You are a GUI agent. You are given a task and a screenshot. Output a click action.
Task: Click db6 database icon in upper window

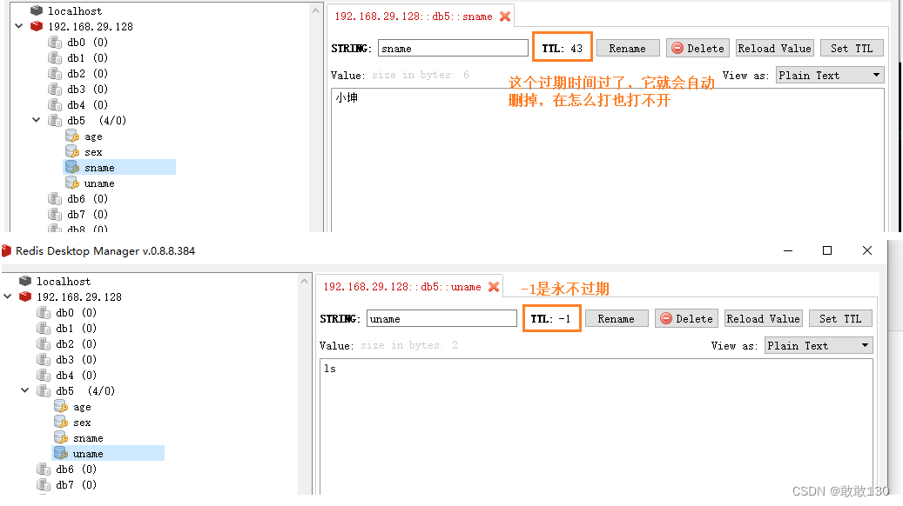[x=55, y=198]
